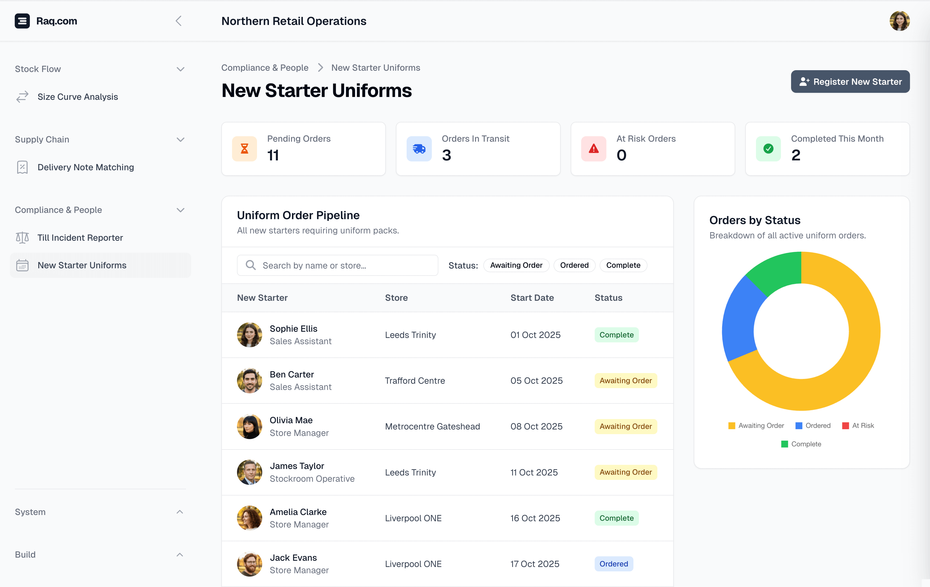Toggle the Awaiting Order status filter
The width and height of the screenshot is (930, 587).
(x=516, y=265)
